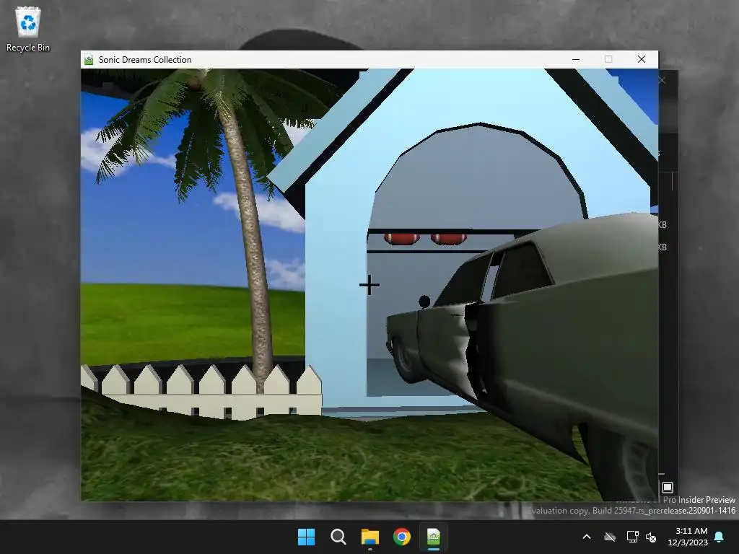Open the clock showing 3:11 AM
739x554 pixels.
(x=688, y=537)
